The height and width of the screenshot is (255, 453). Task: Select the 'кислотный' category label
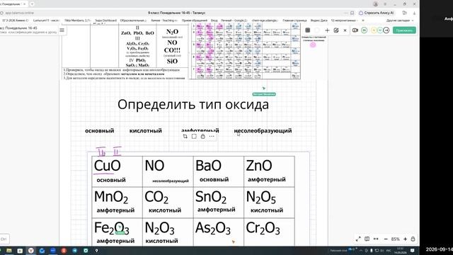click(145, 130)
